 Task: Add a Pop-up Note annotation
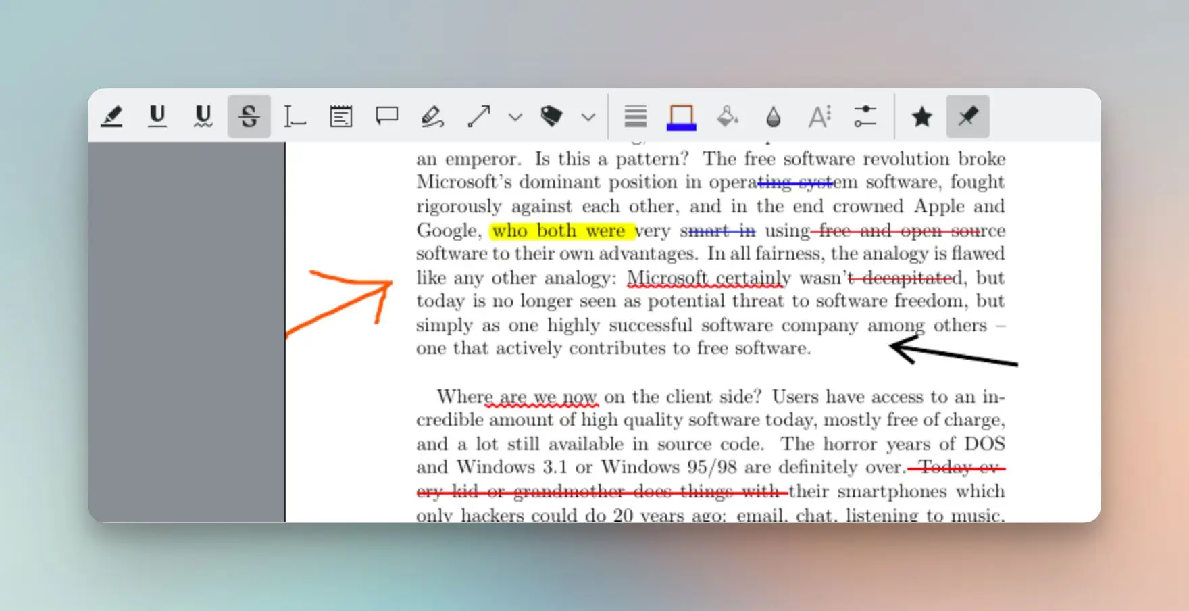tap(386, 116)
